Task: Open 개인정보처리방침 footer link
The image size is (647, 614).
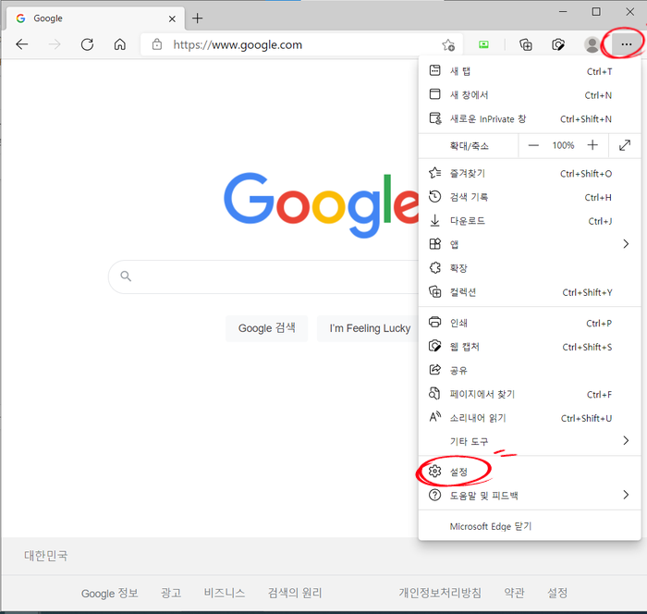Action: (x=440, y=594)
